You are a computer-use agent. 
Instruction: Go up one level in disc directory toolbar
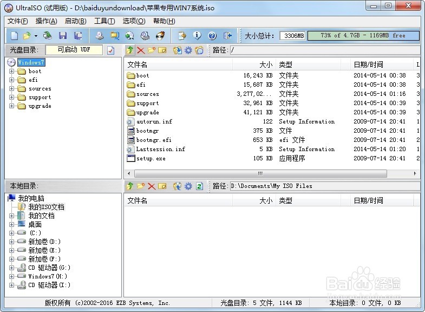pos(130,50)
